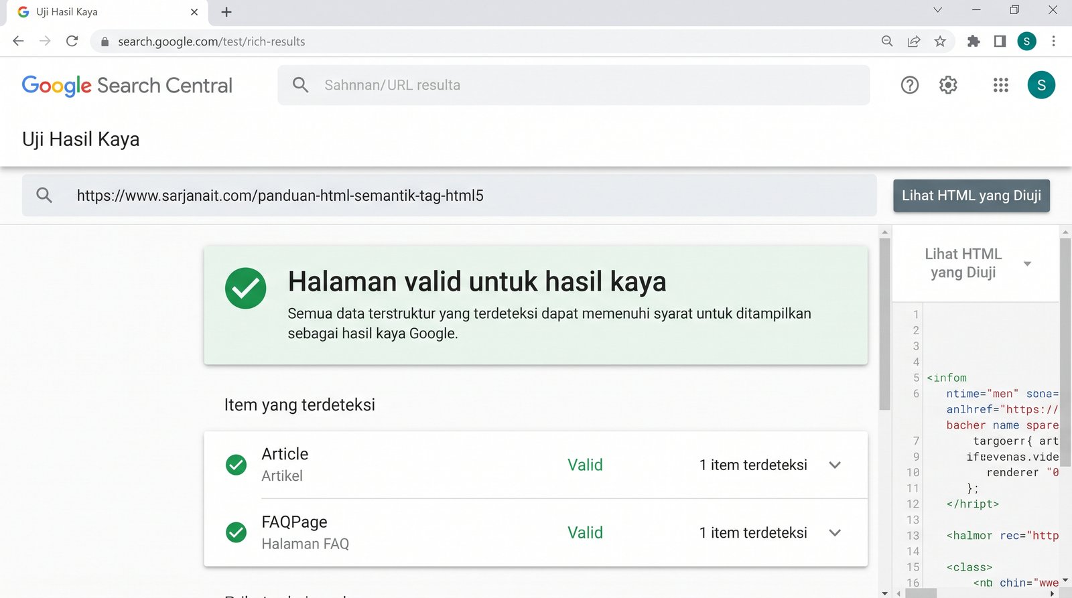Open the Google apps grid
The width and height of the screenshot is (1072, 598).
click(x=1000, y=85)
